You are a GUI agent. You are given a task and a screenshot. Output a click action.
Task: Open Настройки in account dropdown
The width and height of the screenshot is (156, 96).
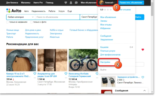point(105,62)
